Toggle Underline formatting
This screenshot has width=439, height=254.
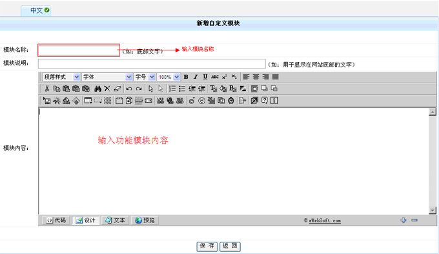pos(205,77)
